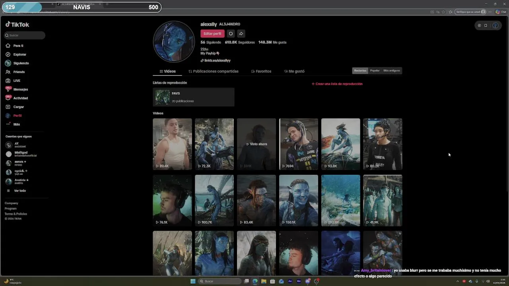
Task: Switch to the Videos tab
Action: click(167, 71)
